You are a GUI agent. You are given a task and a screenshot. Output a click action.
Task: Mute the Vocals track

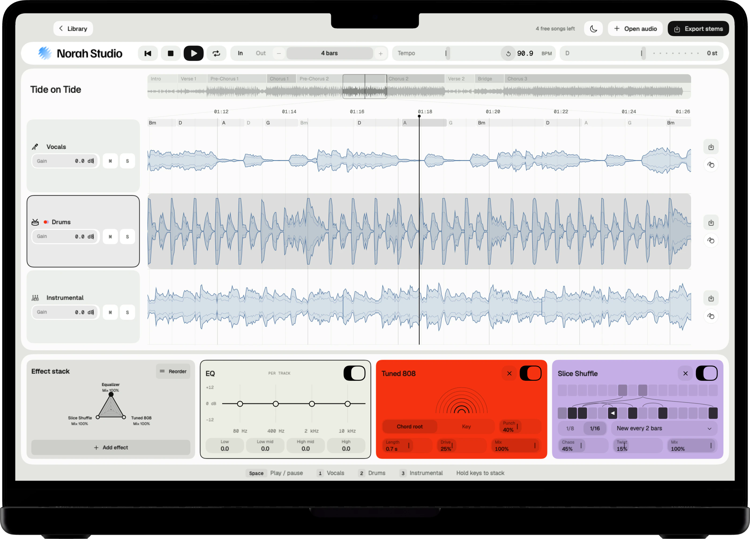pyautogui.click(x=110, y=161)
